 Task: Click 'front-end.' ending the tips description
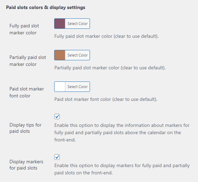(65, 140)
